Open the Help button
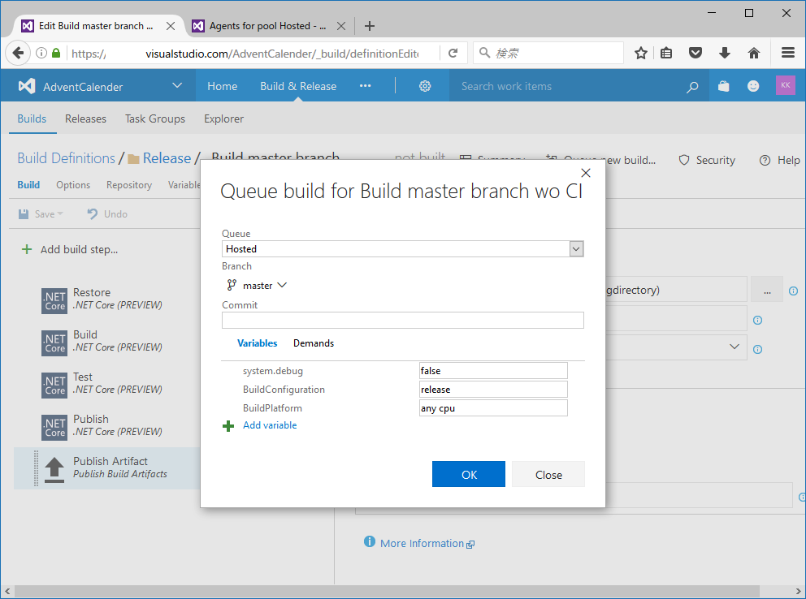This screenshot has height=599, width=806. [x=780, y=160]
